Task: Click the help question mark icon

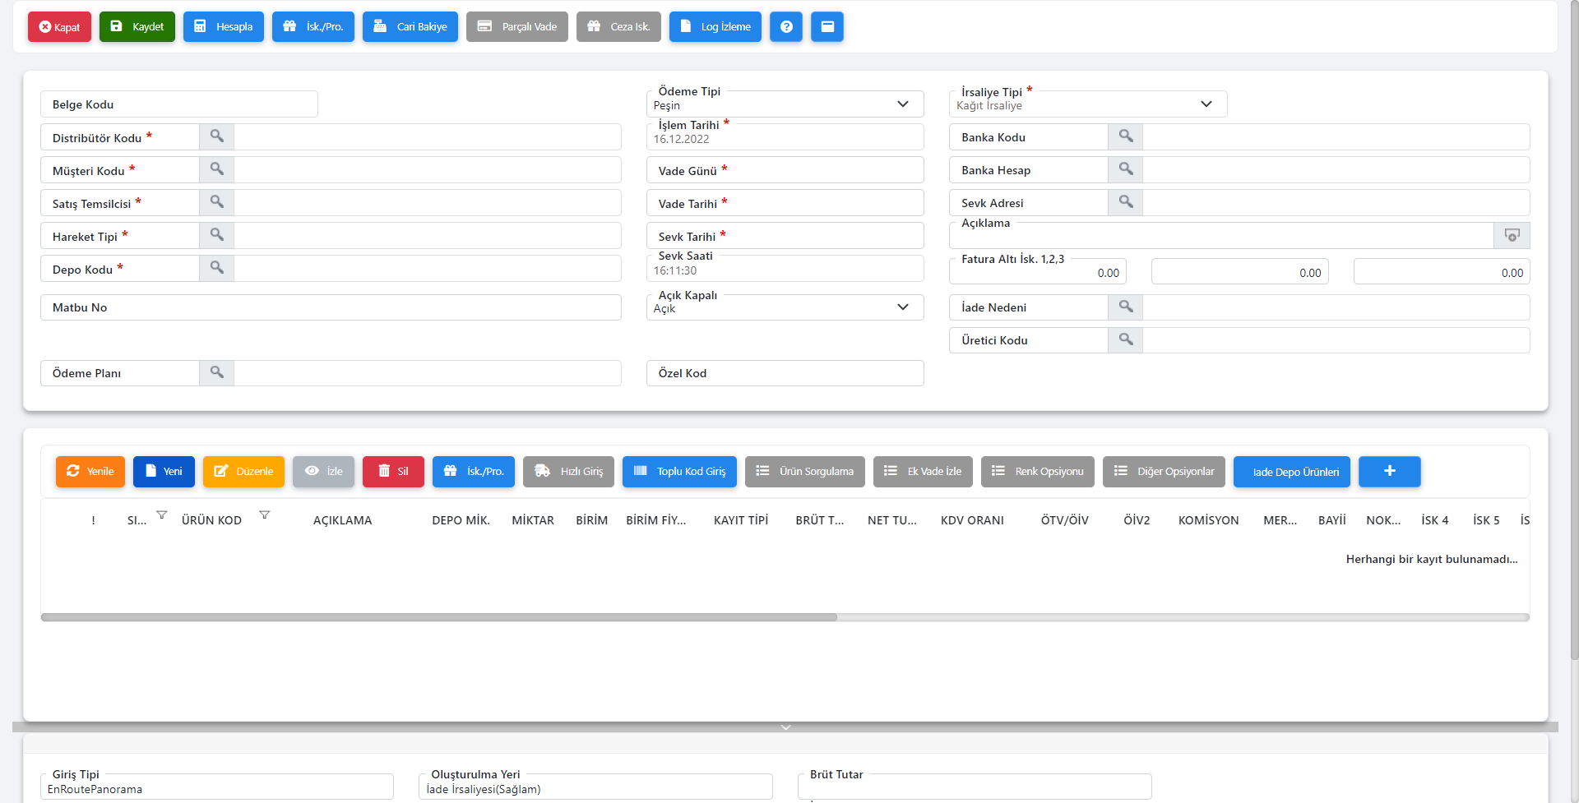Action: [785, 26]
